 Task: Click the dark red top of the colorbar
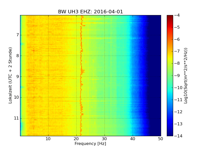click(x=170, y=16)
